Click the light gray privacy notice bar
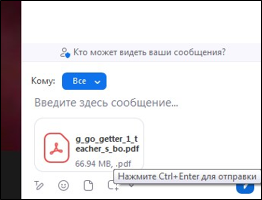 click(x=142, y=53)
